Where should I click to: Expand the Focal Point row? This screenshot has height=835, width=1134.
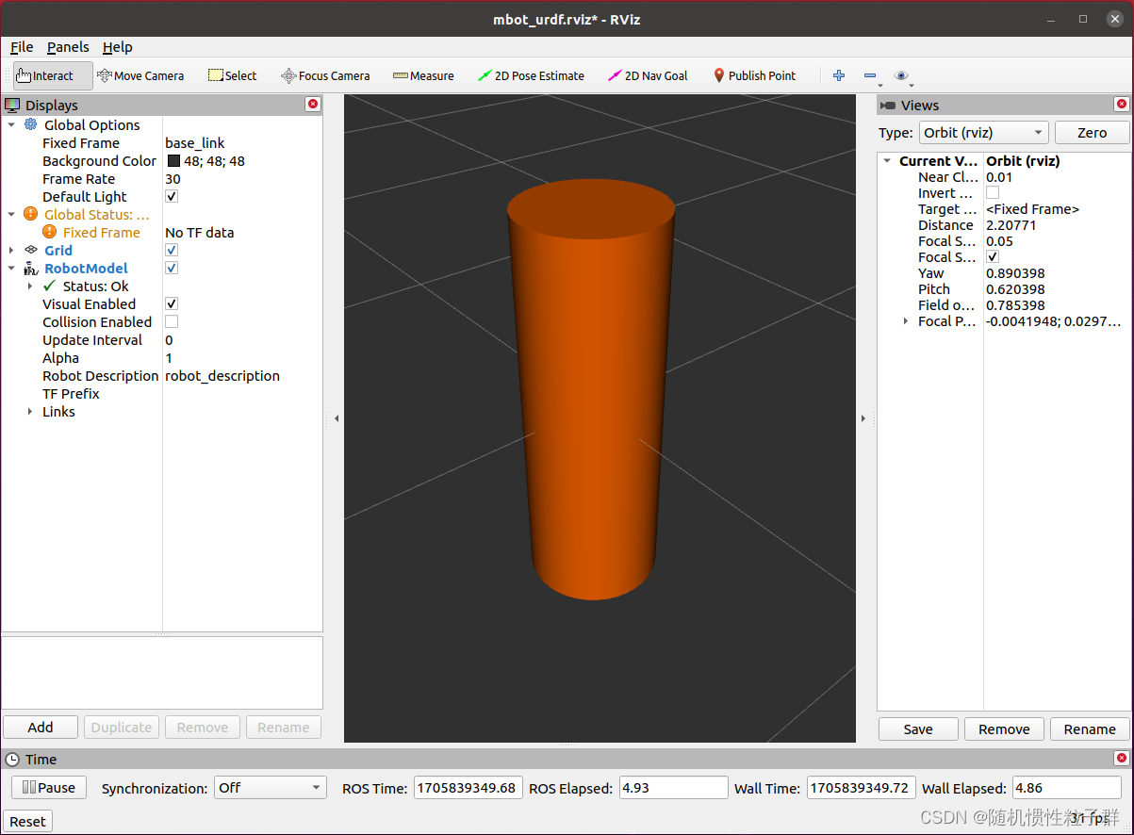click(906, 321)
